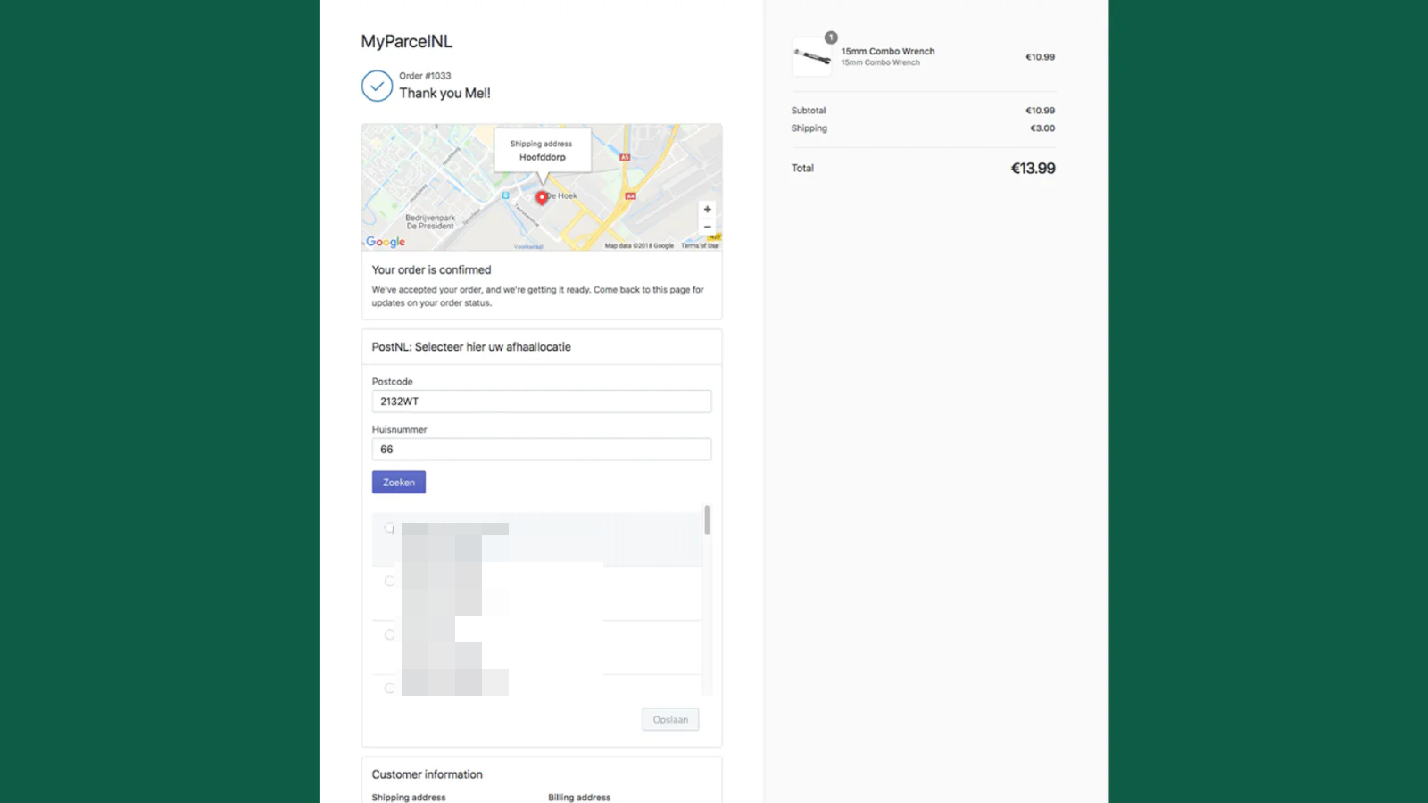Click the zoom in button on the map
The width and height of the screenshot is (1428, 803).
pos(707,209)
